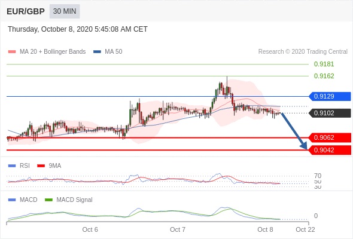Click the blue 0.9129 pivot price tag
Screen dimensions: 353x239
click(330, 96)
